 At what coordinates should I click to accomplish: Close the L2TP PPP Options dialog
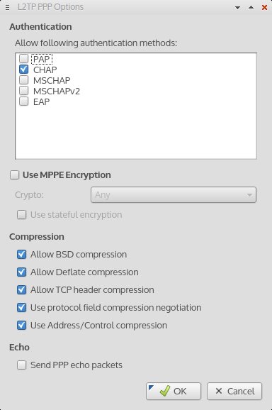pos(264,7)
